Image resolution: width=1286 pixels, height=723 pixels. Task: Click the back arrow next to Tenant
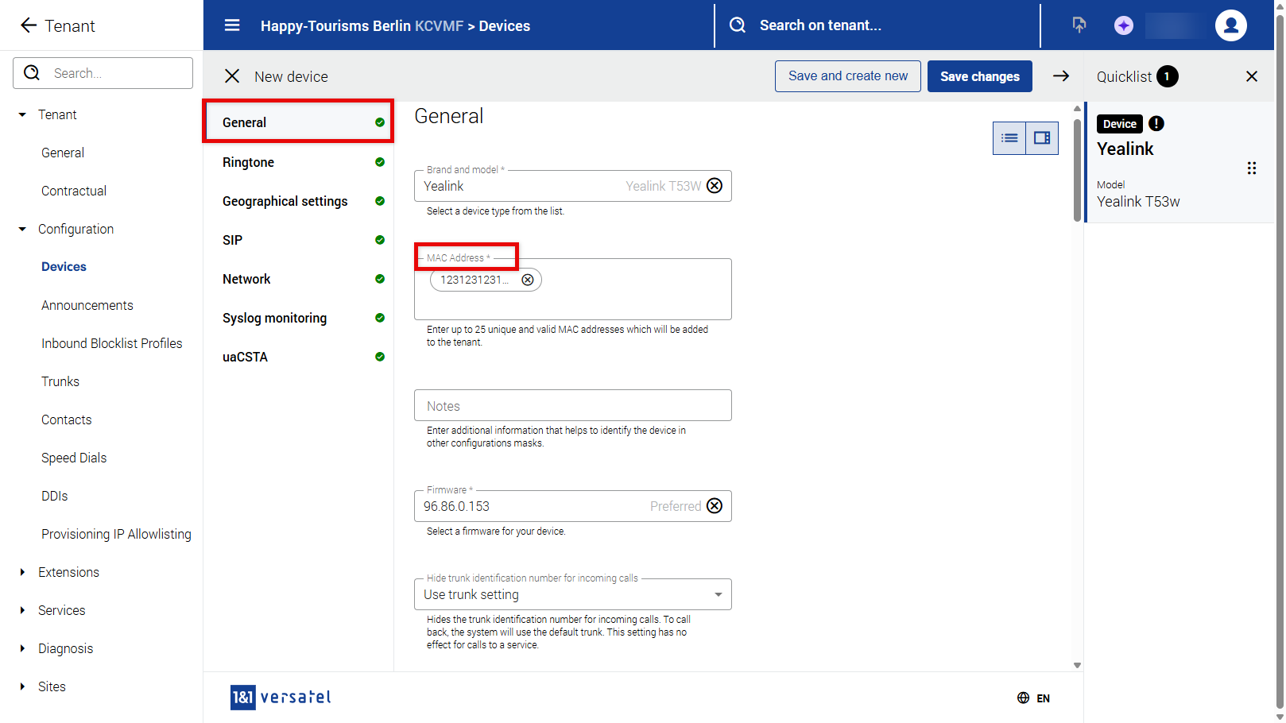29,25
